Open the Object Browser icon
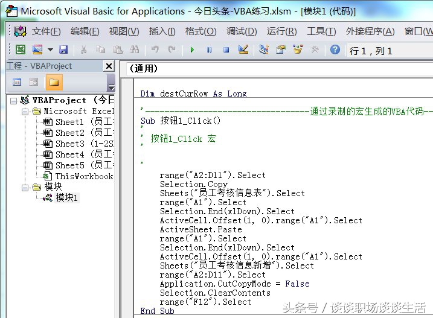The image size is (433, 318). [x=298, y=49]
